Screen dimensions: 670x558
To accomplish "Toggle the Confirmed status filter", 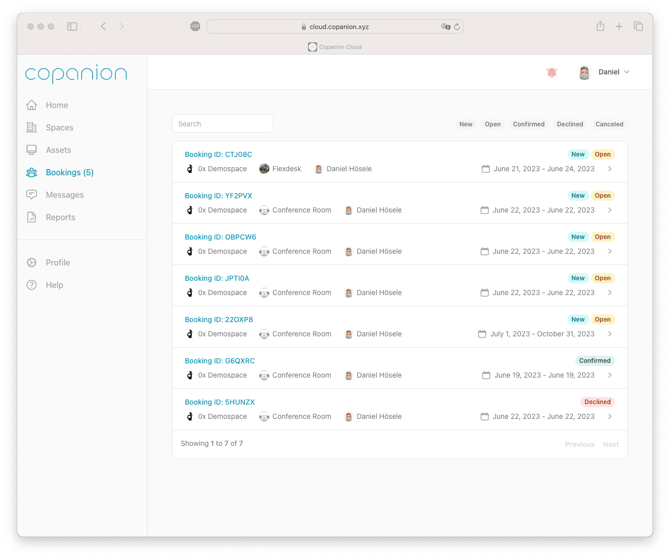I will click(x=528, y=124).
